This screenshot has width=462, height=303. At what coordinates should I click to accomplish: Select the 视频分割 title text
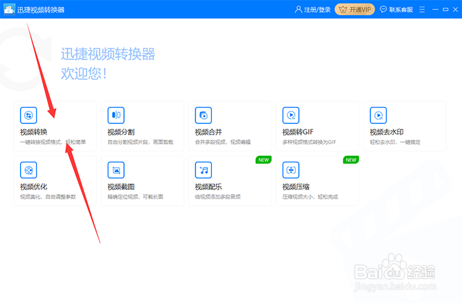pyautogui.click(x=121, y=132)
